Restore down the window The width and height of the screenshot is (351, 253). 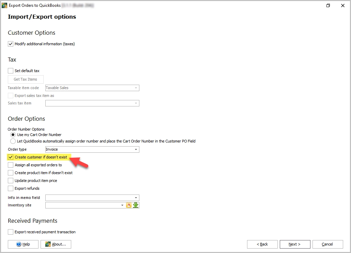(328, 5)
